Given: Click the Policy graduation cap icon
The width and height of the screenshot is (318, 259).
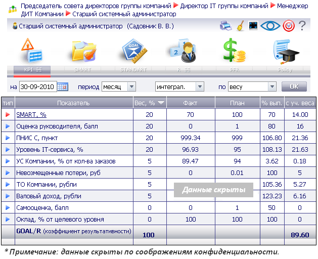Looking at the screenshot, I should pos(286,51).
